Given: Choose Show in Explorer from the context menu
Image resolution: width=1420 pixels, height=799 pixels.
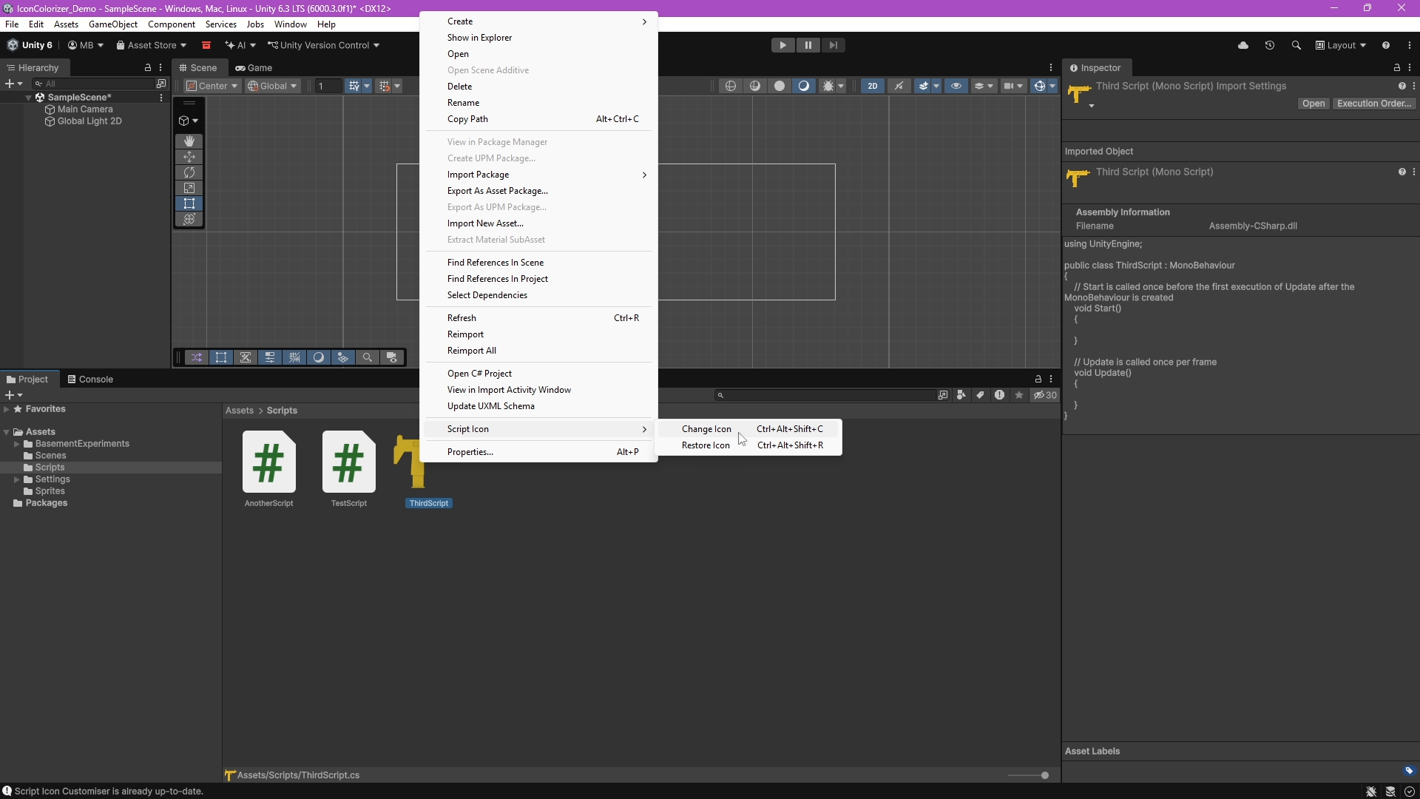Looking at the screenshot, I should (481, 38).
